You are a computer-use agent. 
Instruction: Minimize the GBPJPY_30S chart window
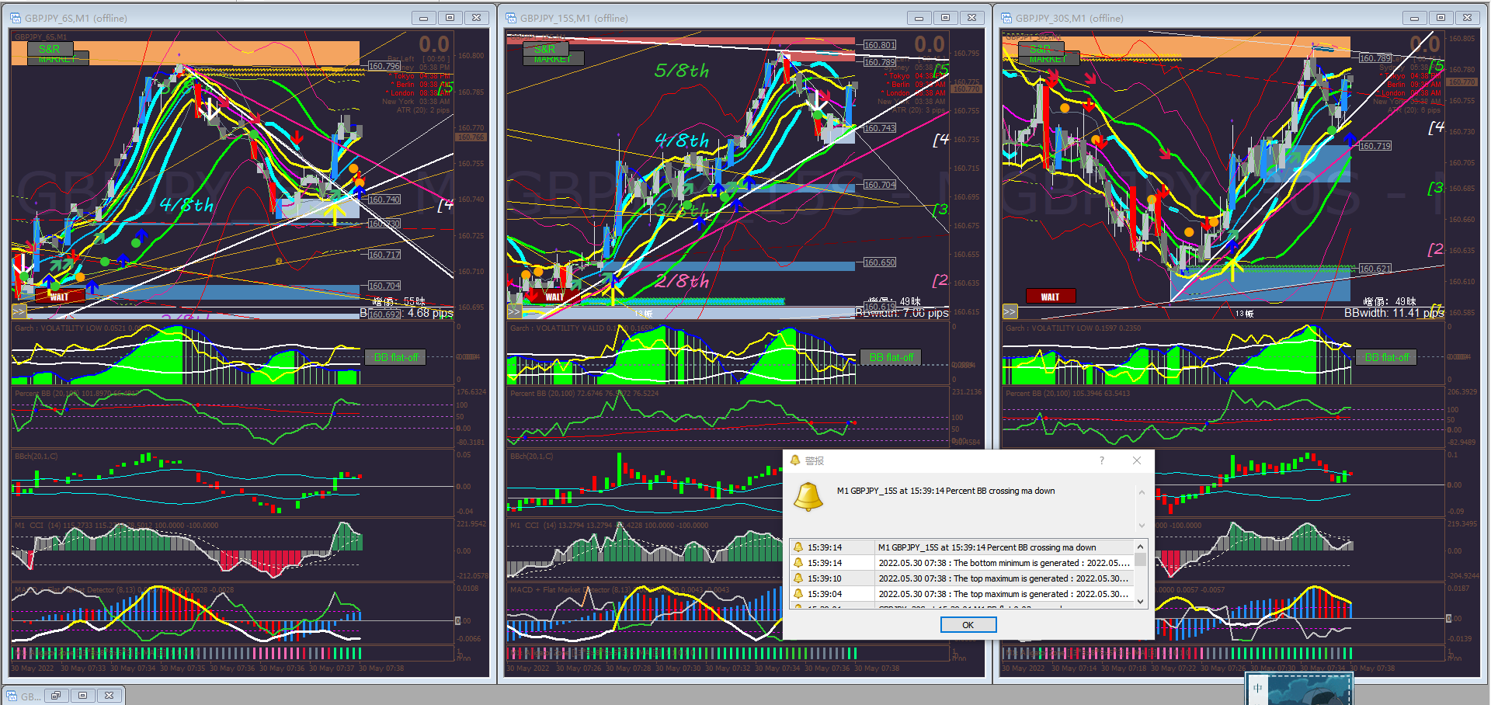tap(1414, 18)
